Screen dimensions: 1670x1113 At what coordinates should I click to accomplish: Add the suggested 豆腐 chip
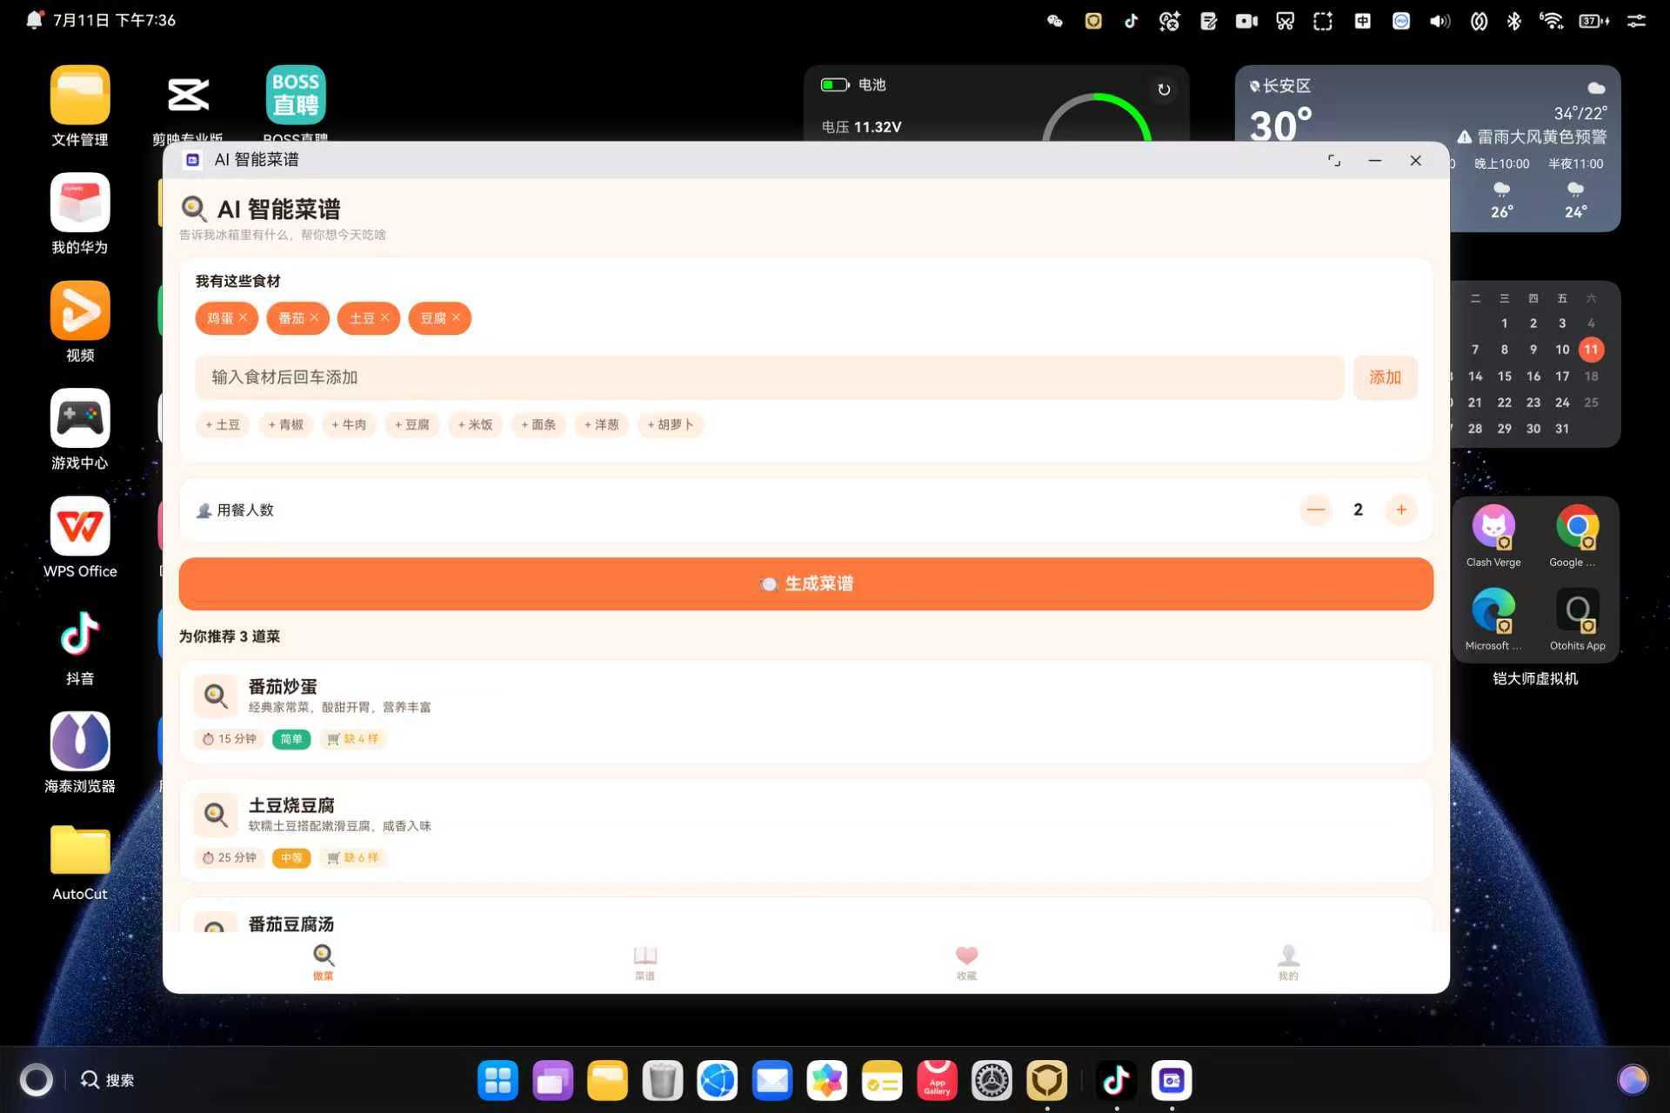(x=412, y=424)
